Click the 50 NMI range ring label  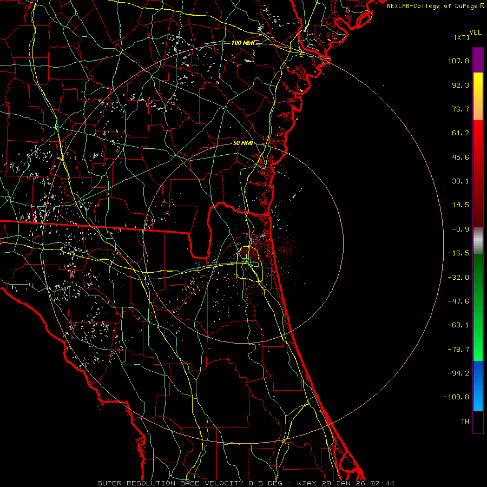[x=243, y=143]
